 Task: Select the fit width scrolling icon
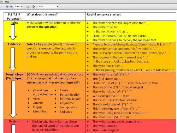pyautogui.click(x=28, y=7)
